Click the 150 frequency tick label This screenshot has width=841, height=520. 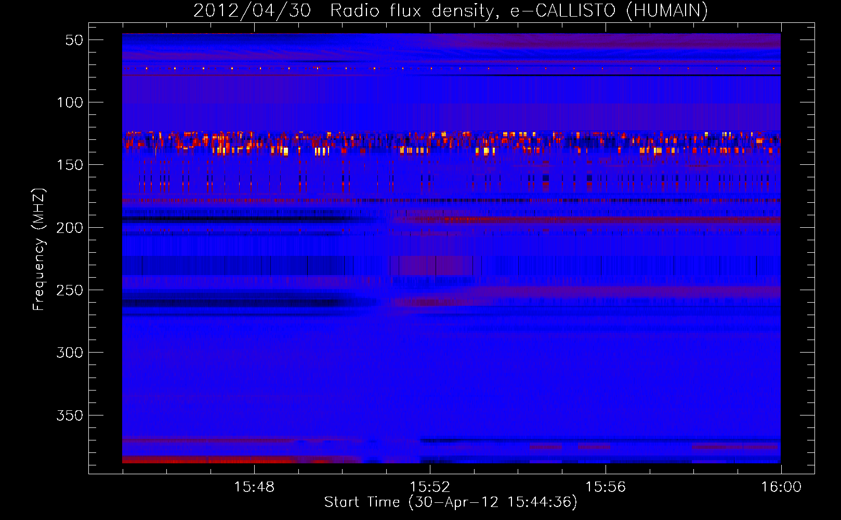tap(70, 165)
